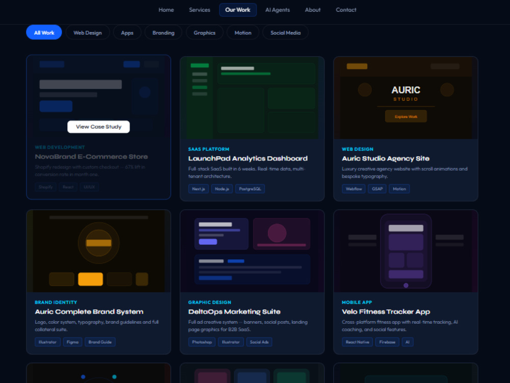Click the Photoshop tag
This screenshot has height=383, width=510.
pyautogui.click(x=201, y=342)
